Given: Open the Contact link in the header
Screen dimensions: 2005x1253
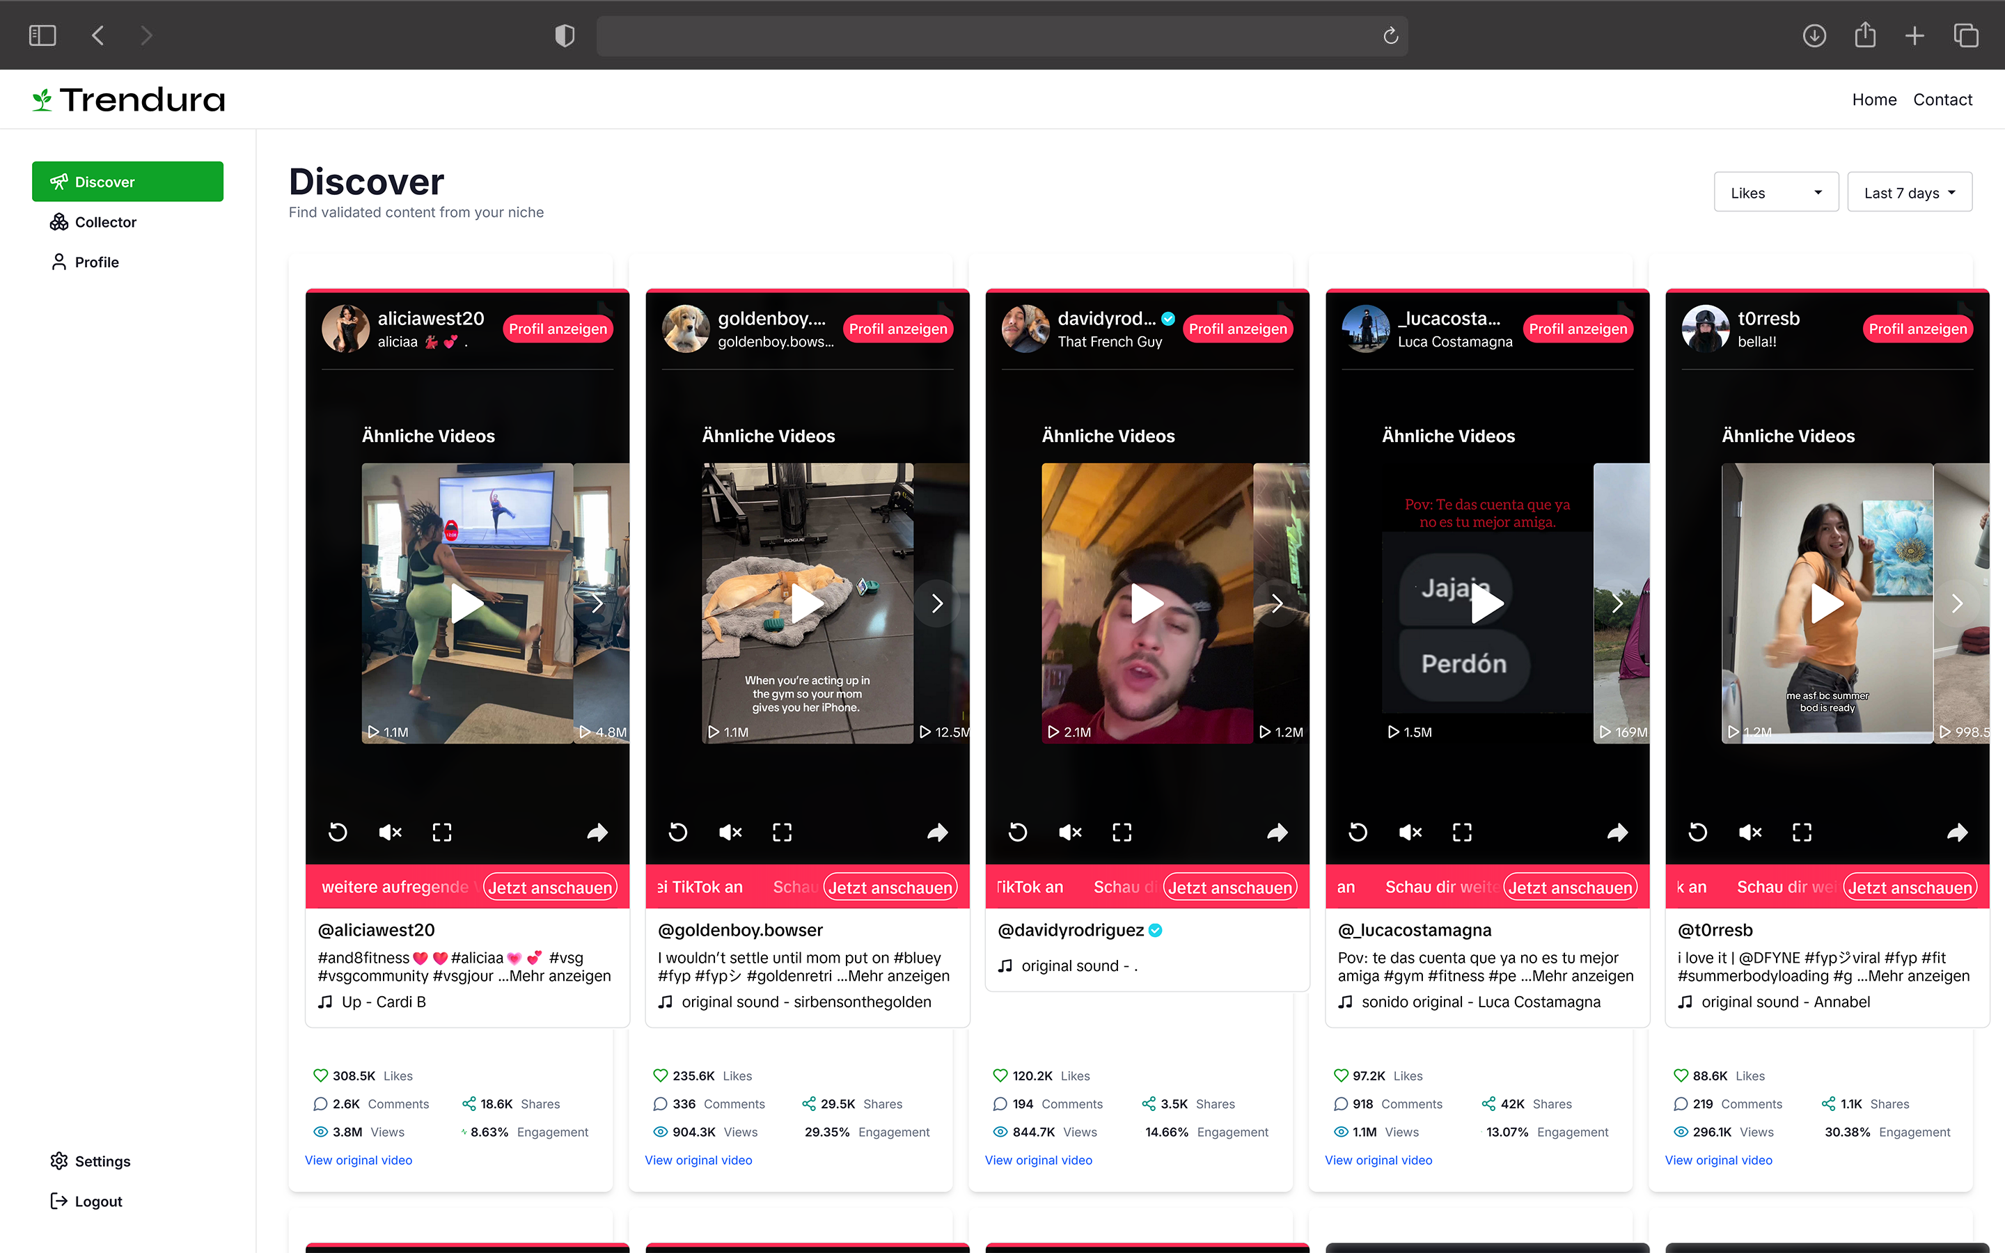Looking at the screenshot, I should 1942,100.
